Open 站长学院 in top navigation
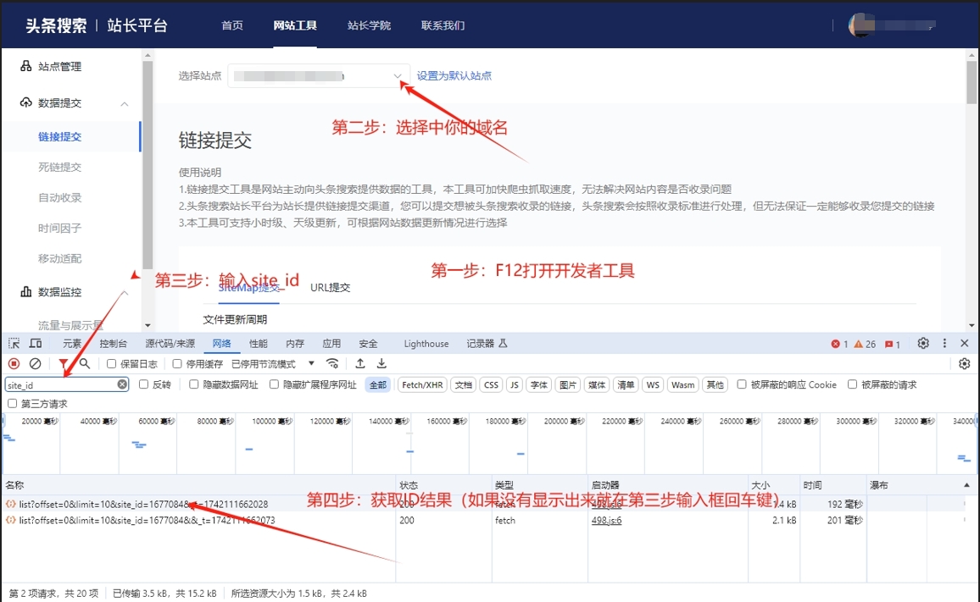980x602 pixels. (369, 25)
